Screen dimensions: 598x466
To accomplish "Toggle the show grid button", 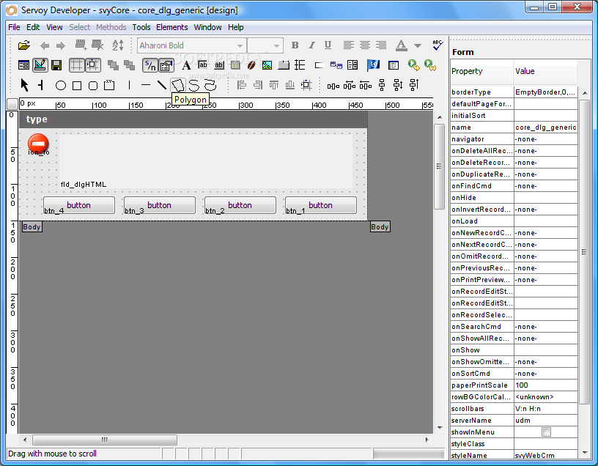I will point(77,65).
